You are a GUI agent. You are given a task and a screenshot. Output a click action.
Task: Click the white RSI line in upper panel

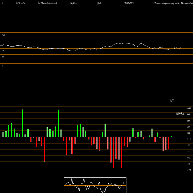coord(86,47)
